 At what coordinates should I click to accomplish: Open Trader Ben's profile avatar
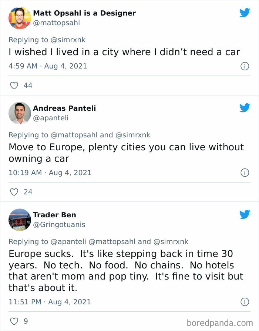20,219
